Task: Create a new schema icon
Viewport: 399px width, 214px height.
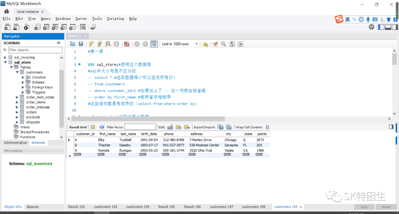Action: pyautogui.click(x=37, y=27)
